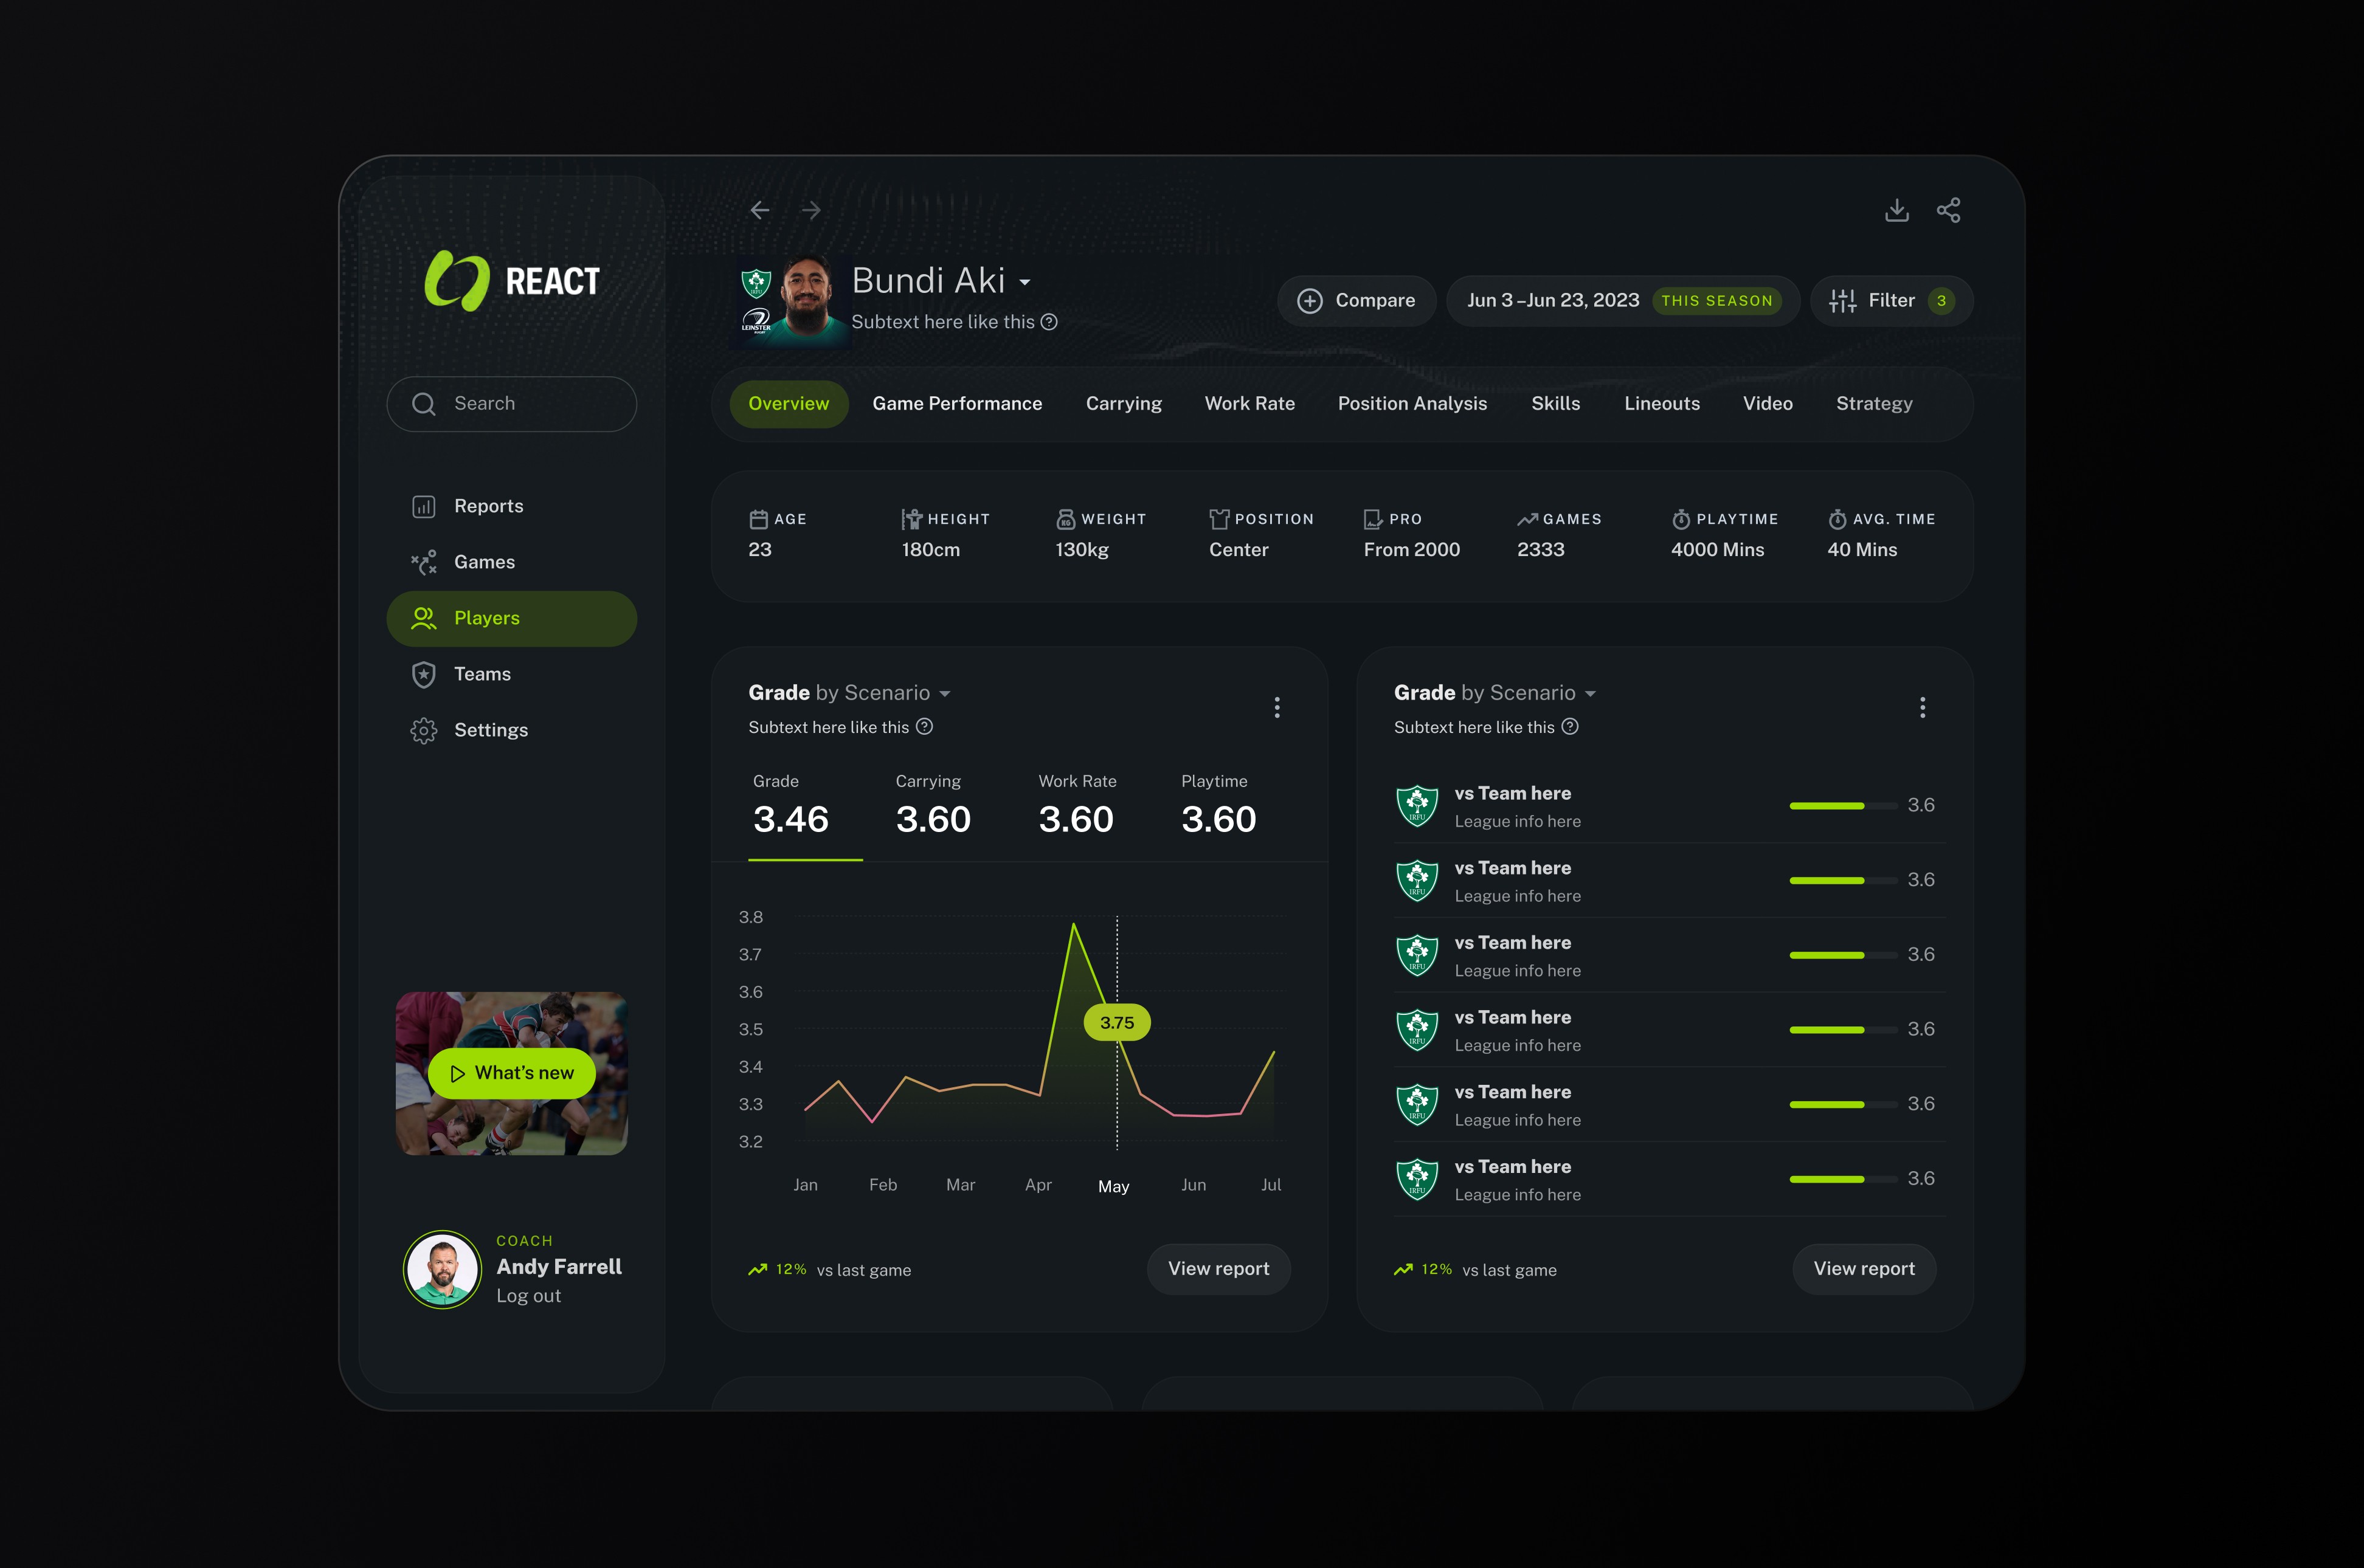Switch to the Position Analysis tab
The height and width of the screenshot is (1568, 2364).
[1412, 404]
